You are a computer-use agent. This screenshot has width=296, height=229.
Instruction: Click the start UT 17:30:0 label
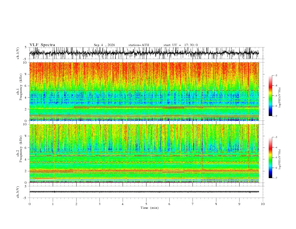point(181,45)
